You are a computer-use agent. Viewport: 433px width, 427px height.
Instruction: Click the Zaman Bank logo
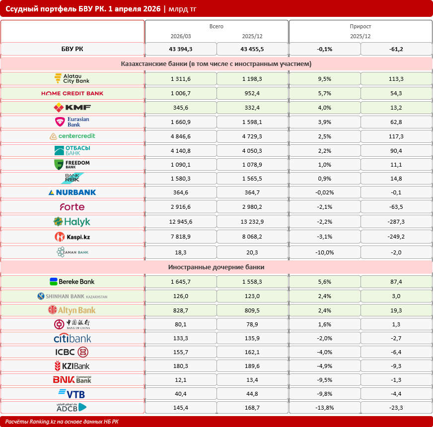(72, 252)
